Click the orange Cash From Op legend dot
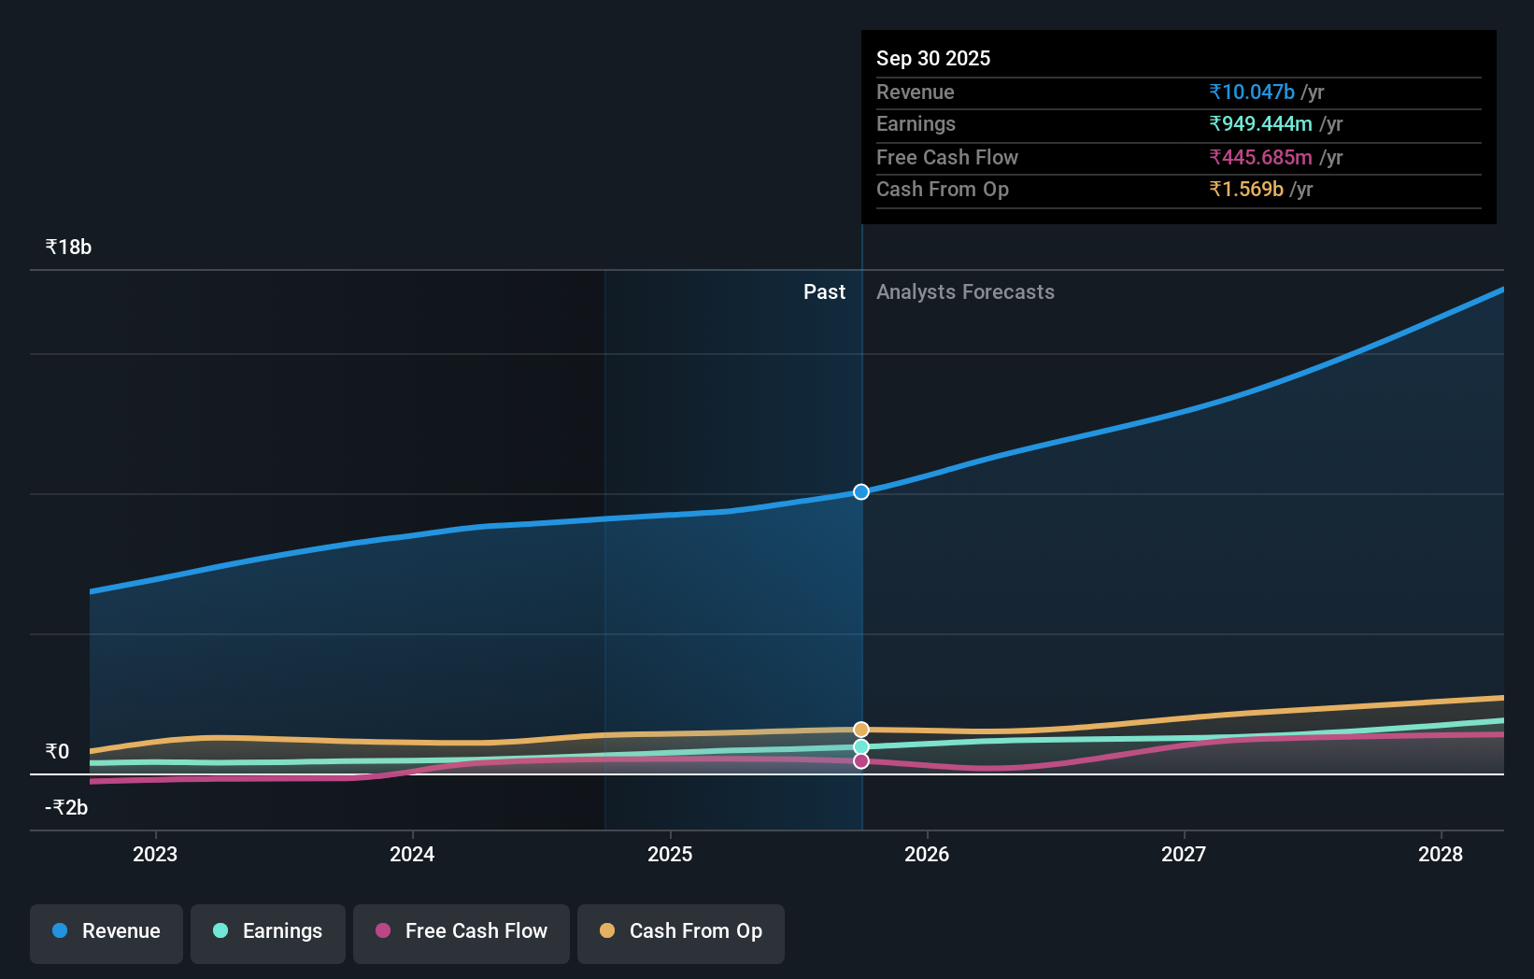This screenshot has height=979, width=1534. (x=608, y=931)
